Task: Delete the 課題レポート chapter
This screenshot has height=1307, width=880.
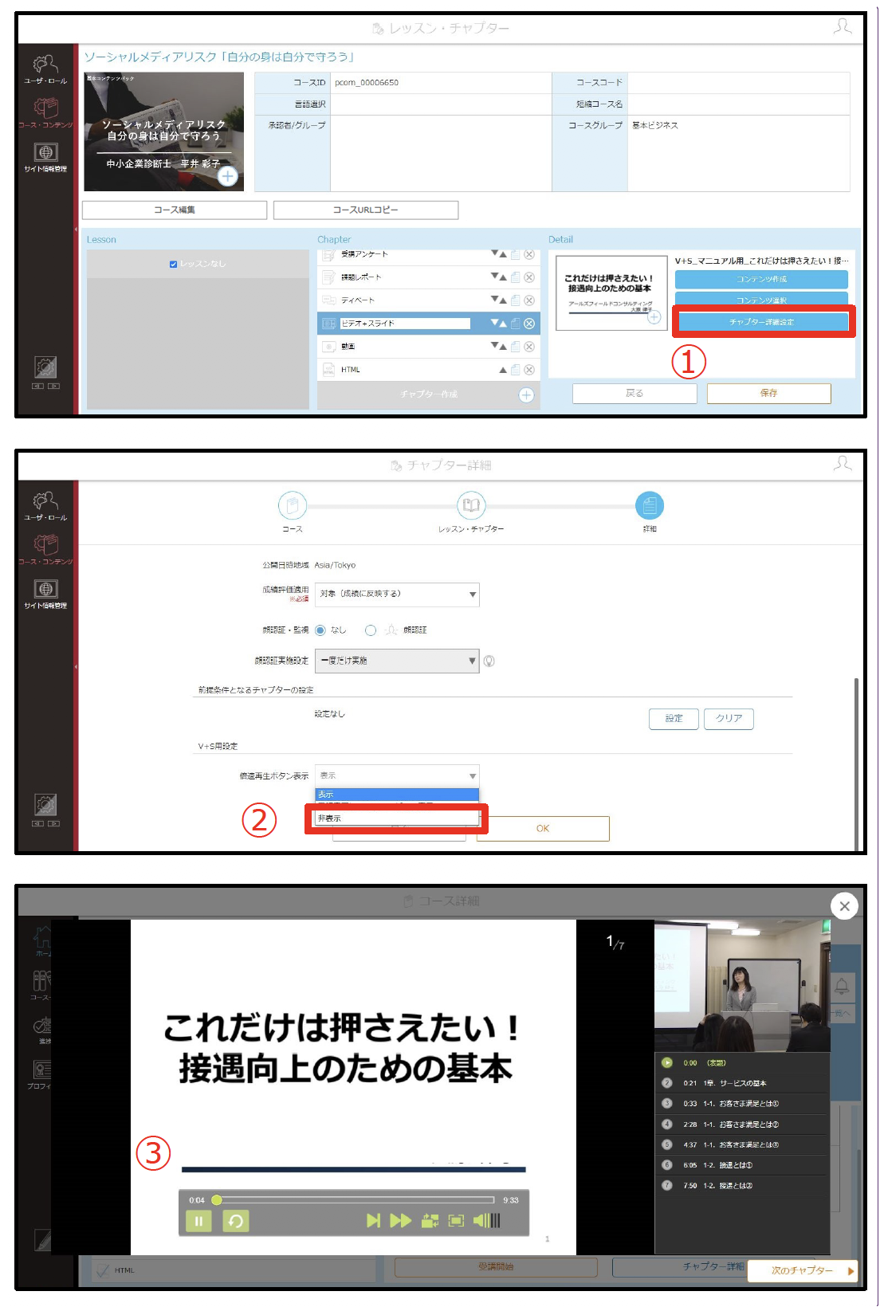Action: pyautogui.click(x=529, y=277)
